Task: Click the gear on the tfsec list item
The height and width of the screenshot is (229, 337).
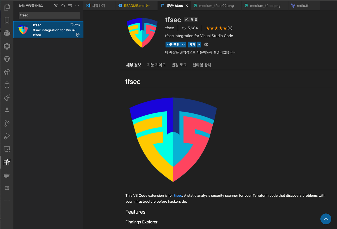Action: (78, 35)
